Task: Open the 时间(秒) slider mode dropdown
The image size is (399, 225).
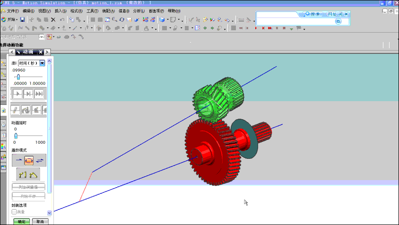Action: pyautogui.click(x=42, y=63)
